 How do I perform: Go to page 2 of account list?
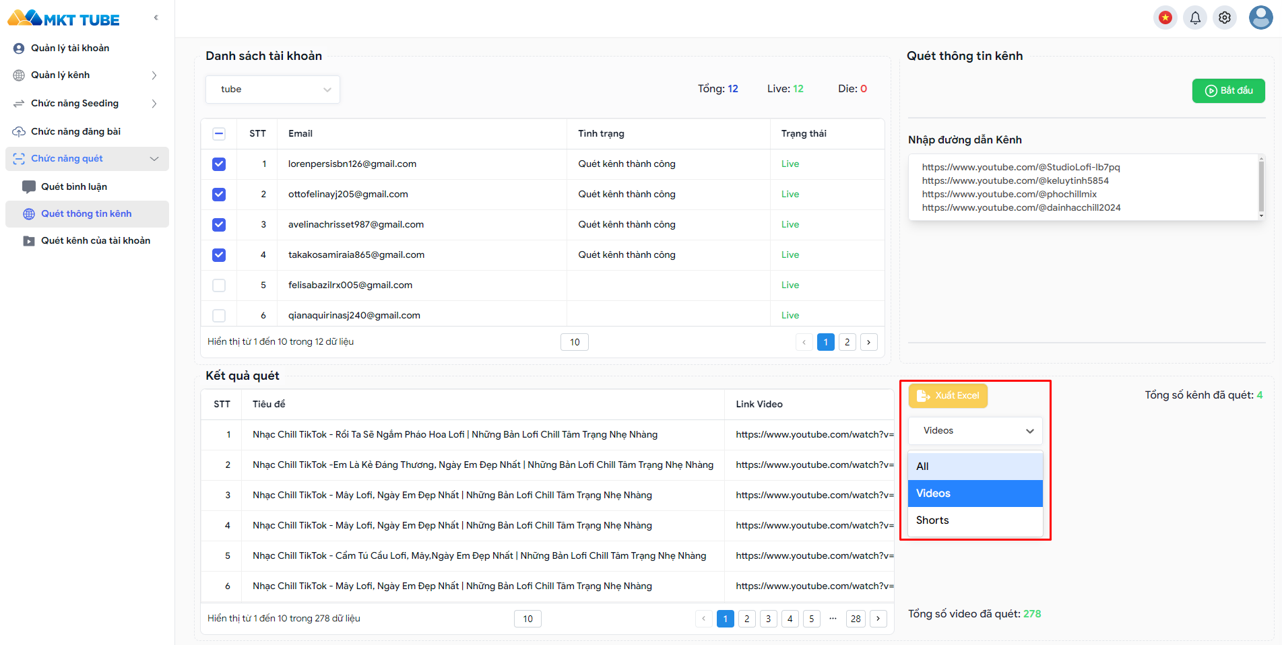847,342
